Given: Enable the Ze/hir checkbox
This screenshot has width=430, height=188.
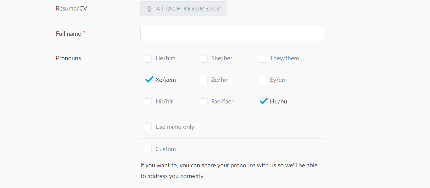Looking at the screenshot, I should click(204, 80).
